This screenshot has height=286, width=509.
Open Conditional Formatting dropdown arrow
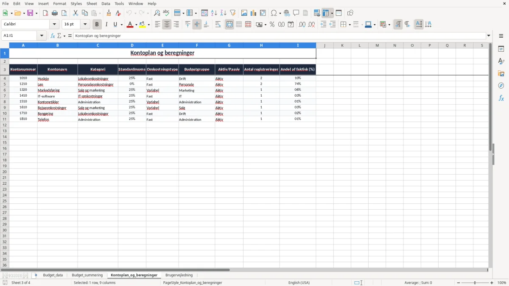coord(389,25)
